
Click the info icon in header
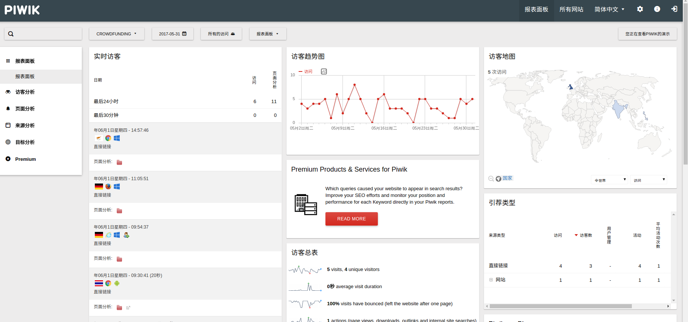click(x=657, y=9)
